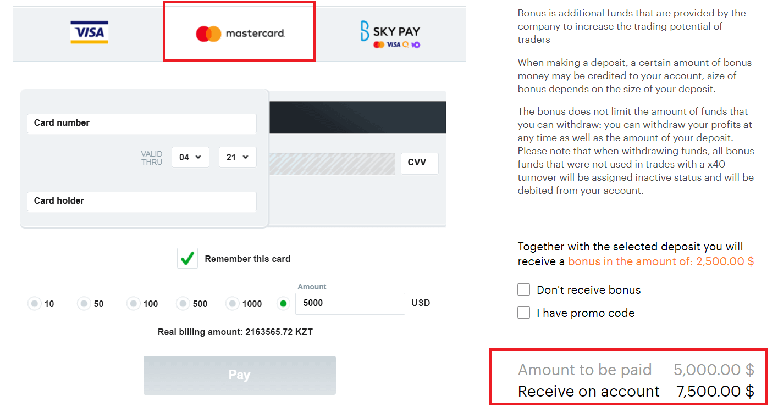
Task: Select the Visa payment method logo
Action: [89, 32]
